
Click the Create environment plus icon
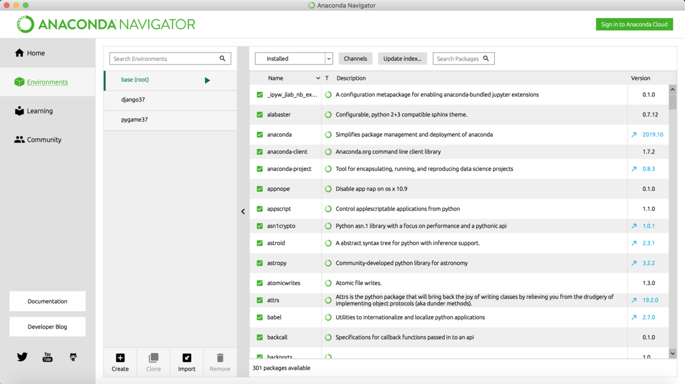(x=120, y=358)
